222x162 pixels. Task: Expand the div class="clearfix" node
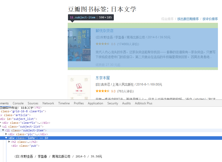pyautogui.click(x=1, y=122)
